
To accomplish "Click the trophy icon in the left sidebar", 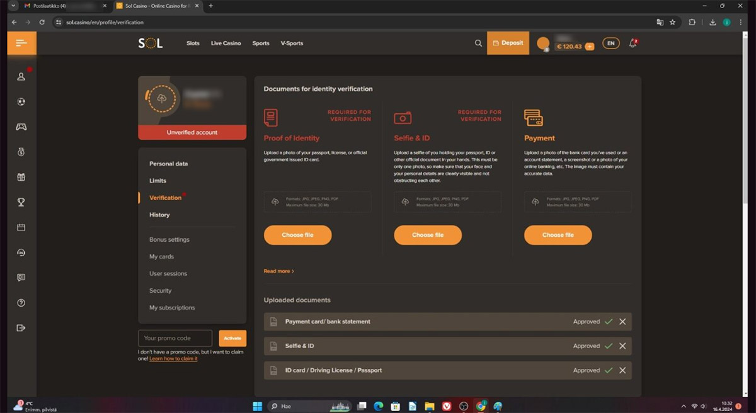I will click(21, 202).
